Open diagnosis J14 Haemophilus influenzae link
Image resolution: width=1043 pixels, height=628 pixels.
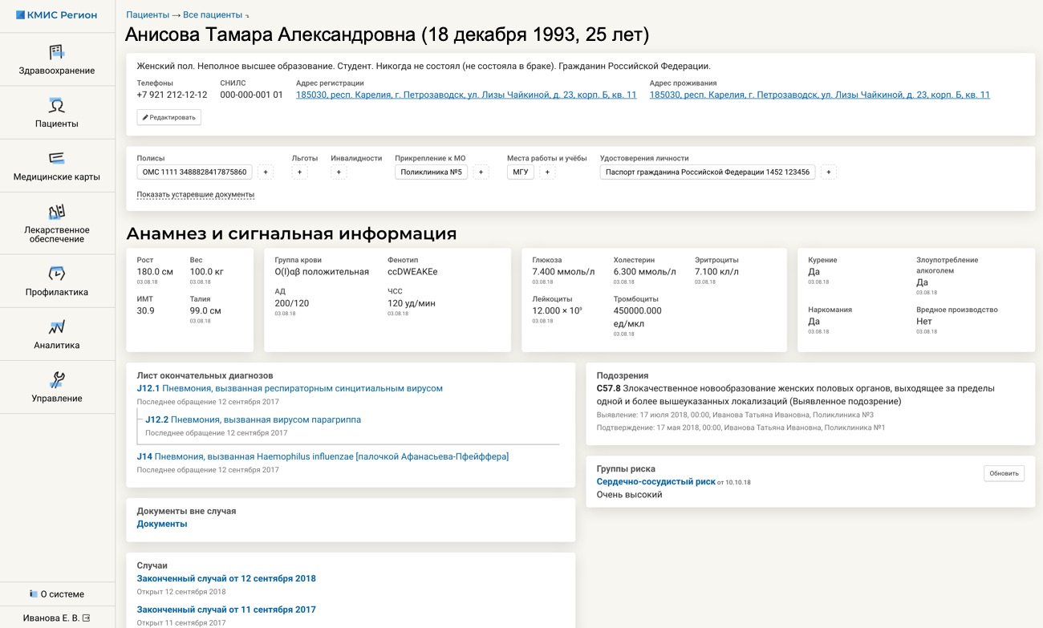point(323,456)
